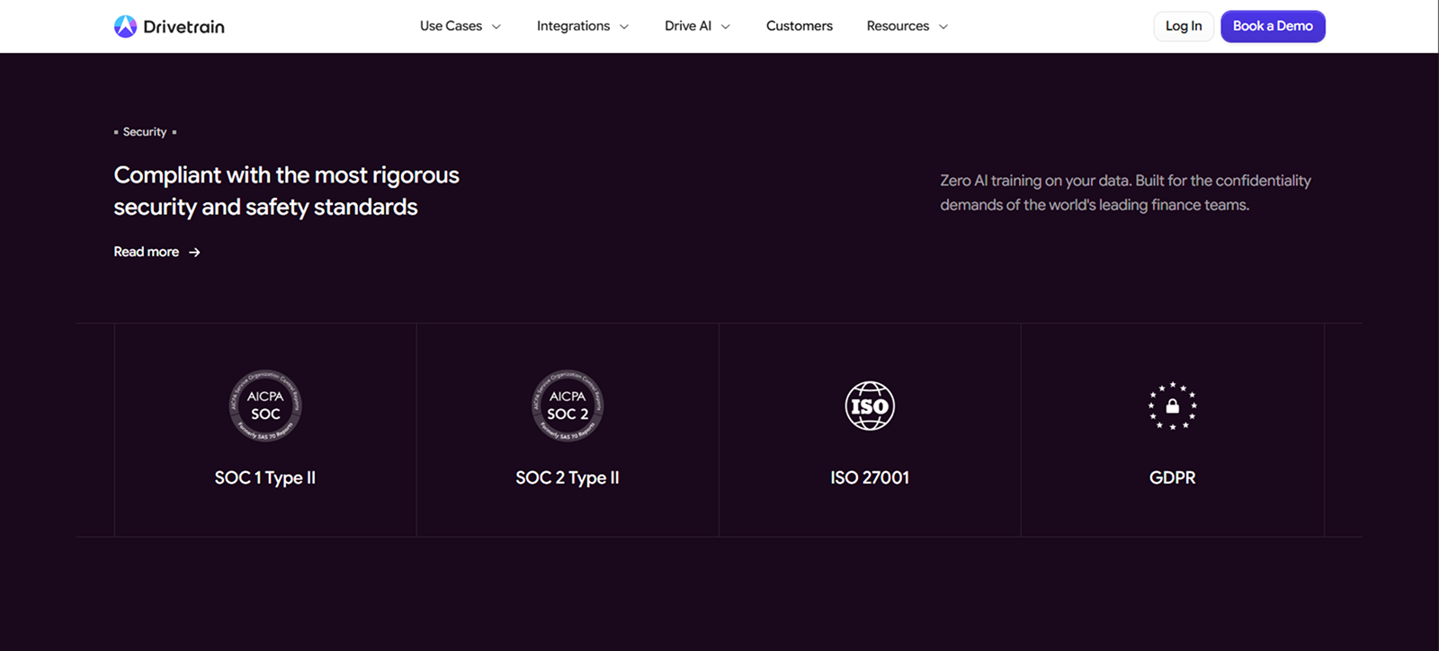
Task: Click the arrow beside Read more
Action: 194,253
